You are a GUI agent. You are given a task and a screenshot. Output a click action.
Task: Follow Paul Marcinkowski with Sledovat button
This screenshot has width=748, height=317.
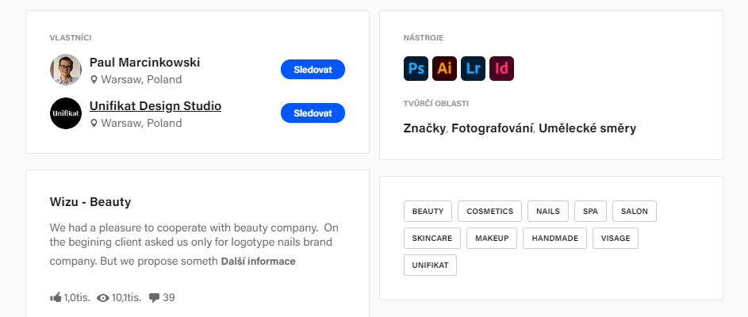tap(313, 70)
